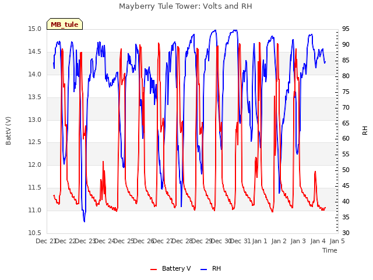Viewport: 373px width, 280px height.
Task: Click the Jan 3 date label
Action: [298, 241]
